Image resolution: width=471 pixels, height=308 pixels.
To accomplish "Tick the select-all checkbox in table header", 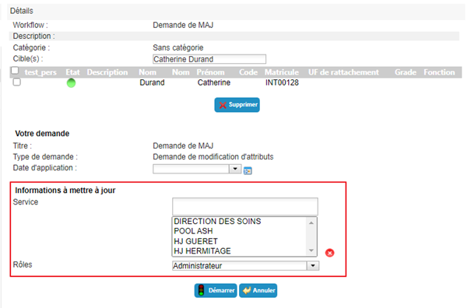I will (x=15, y=71).
